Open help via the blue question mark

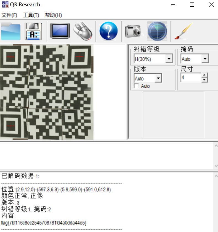(x=108, y=31)
